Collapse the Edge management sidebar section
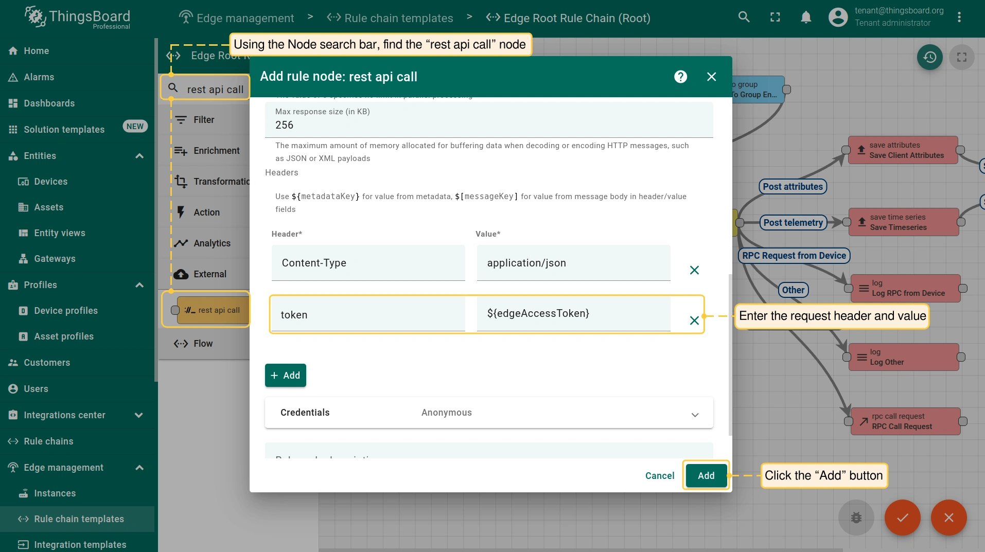Screen dimensions: 985x552 click(139, 468)
